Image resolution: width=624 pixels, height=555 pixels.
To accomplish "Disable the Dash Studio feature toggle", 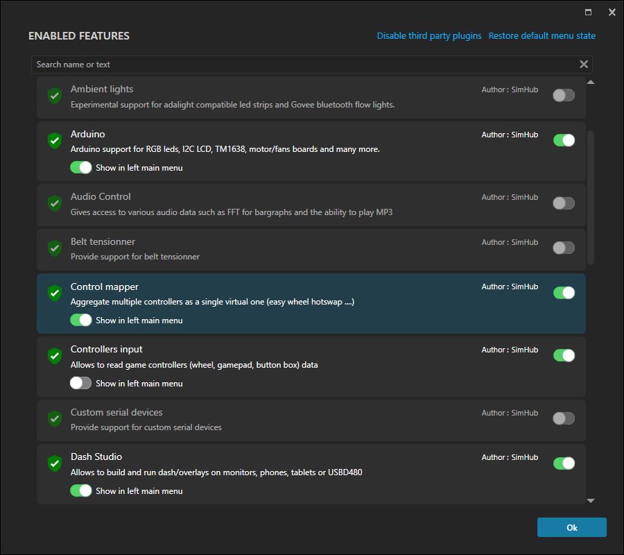I will pyautogui.click(x=564, y=463).
